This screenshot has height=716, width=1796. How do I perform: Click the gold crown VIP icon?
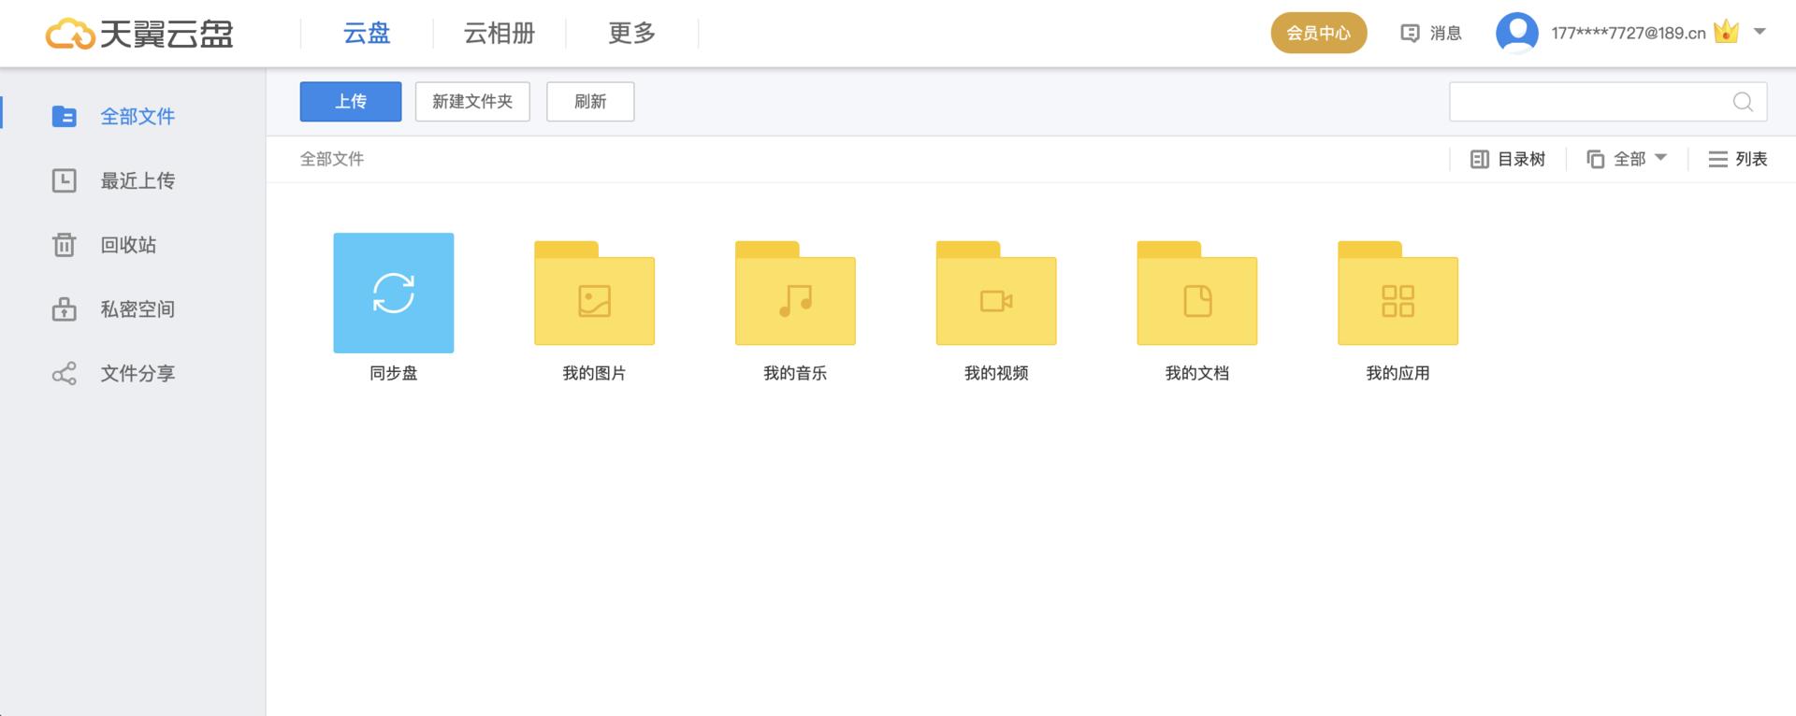[x=1726, y=33]
